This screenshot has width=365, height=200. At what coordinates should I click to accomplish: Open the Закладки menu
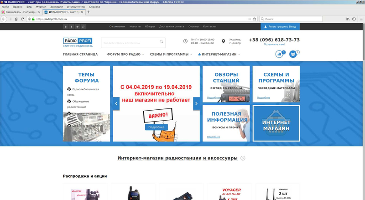pos(57,7)
